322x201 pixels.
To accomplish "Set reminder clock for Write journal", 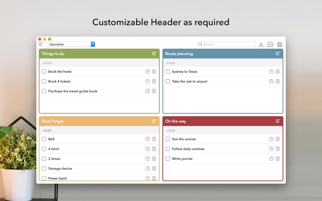I will coord(271,159).
